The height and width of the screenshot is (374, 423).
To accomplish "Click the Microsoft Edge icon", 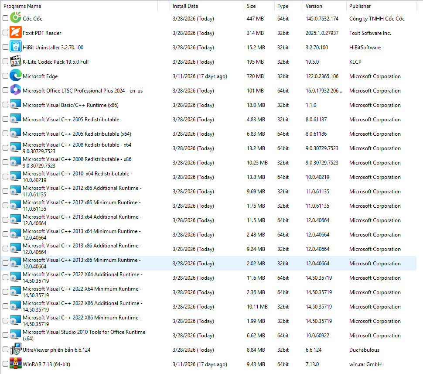I will click(16, 76).
